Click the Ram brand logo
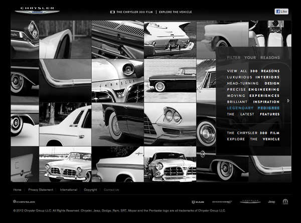Image resolution: width=301 pixels, height=223 pixels. (x=198, y=202)
